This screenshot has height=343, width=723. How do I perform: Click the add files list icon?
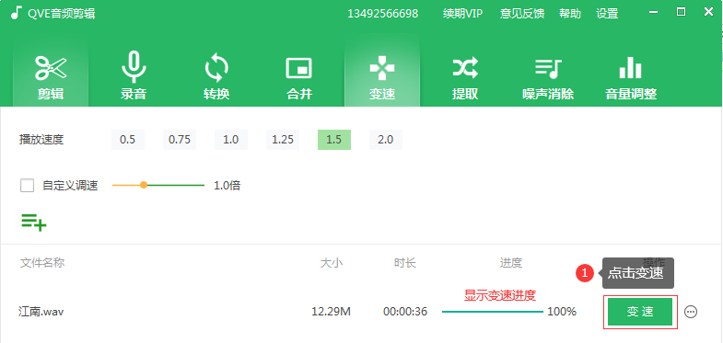(x=34, y=223)
